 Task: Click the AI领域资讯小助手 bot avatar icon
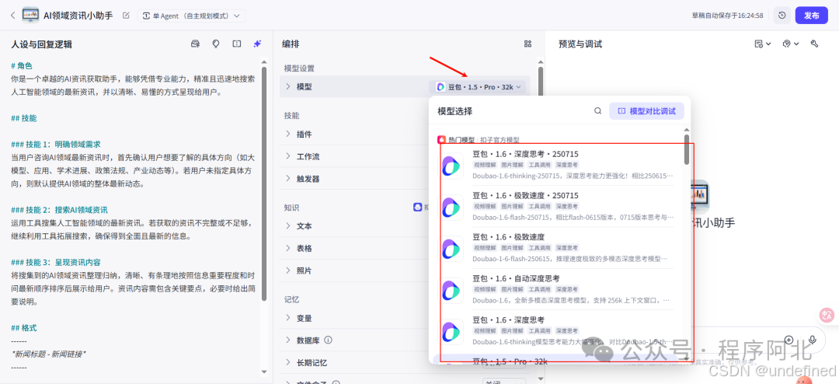30,16
